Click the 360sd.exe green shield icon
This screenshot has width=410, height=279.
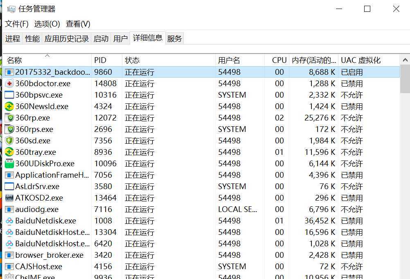coord(9,141)
